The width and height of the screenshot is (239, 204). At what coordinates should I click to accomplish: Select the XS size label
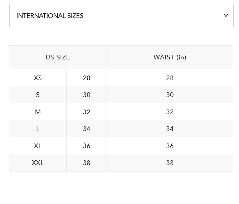[38, 78]
